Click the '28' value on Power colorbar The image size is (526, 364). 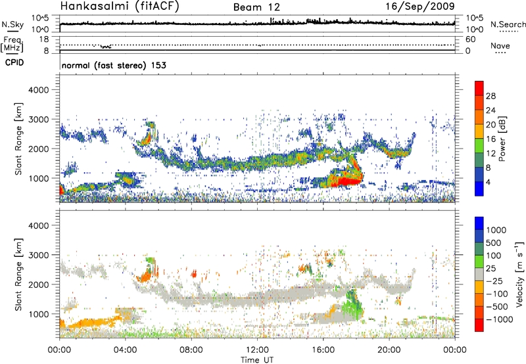[490, 96]
